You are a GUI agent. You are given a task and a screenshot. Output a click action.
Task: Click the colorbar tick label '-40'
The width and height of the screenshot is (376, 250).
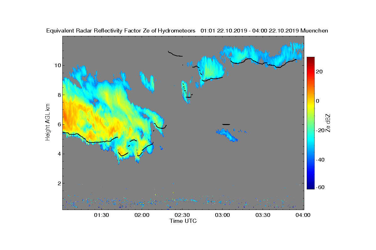pos(321,160)
